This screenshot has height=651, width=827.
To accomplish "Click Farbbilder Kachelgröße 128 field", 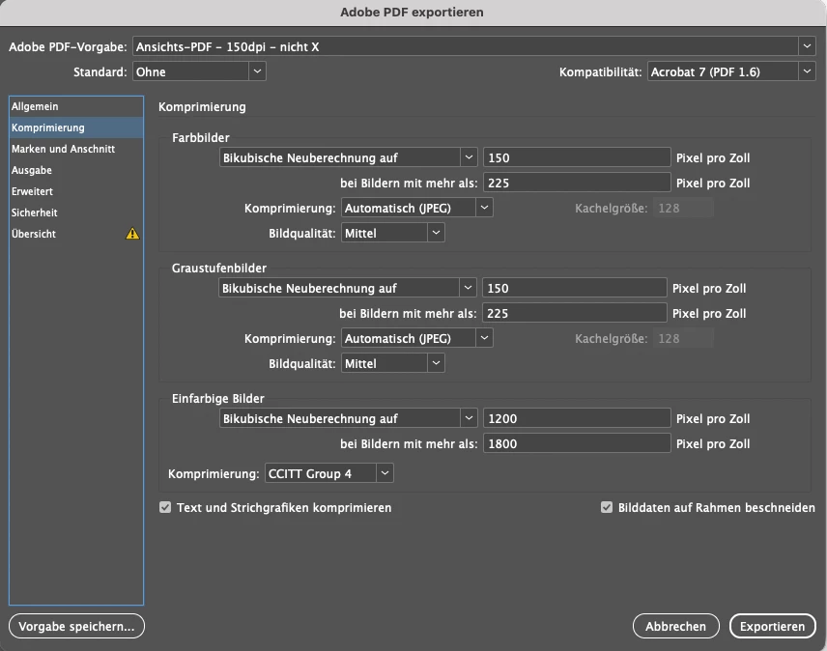I will pos(683,208).
